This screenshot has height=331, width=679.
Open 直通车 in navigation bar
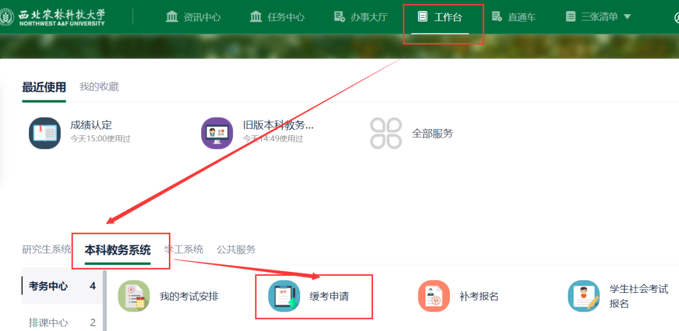click(514, 17)
